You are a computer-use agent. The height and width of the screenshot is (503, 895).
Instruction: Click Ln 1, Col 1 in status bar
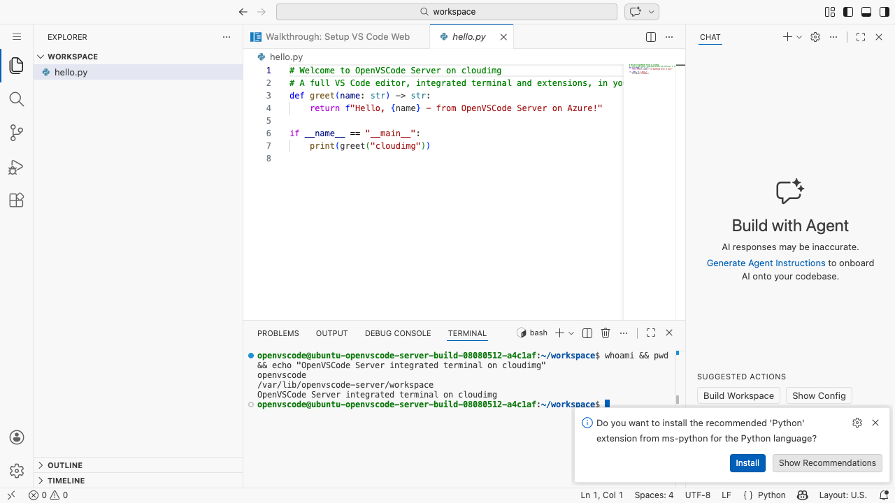click(x=601, y=495)
